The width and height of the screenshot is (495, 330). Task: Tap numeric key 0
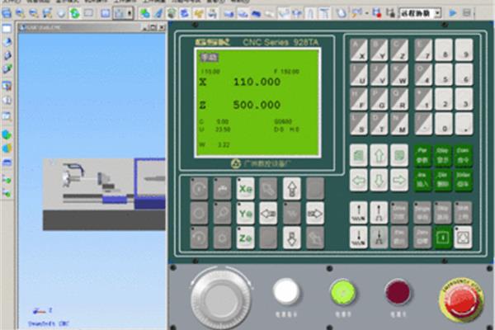444,124
